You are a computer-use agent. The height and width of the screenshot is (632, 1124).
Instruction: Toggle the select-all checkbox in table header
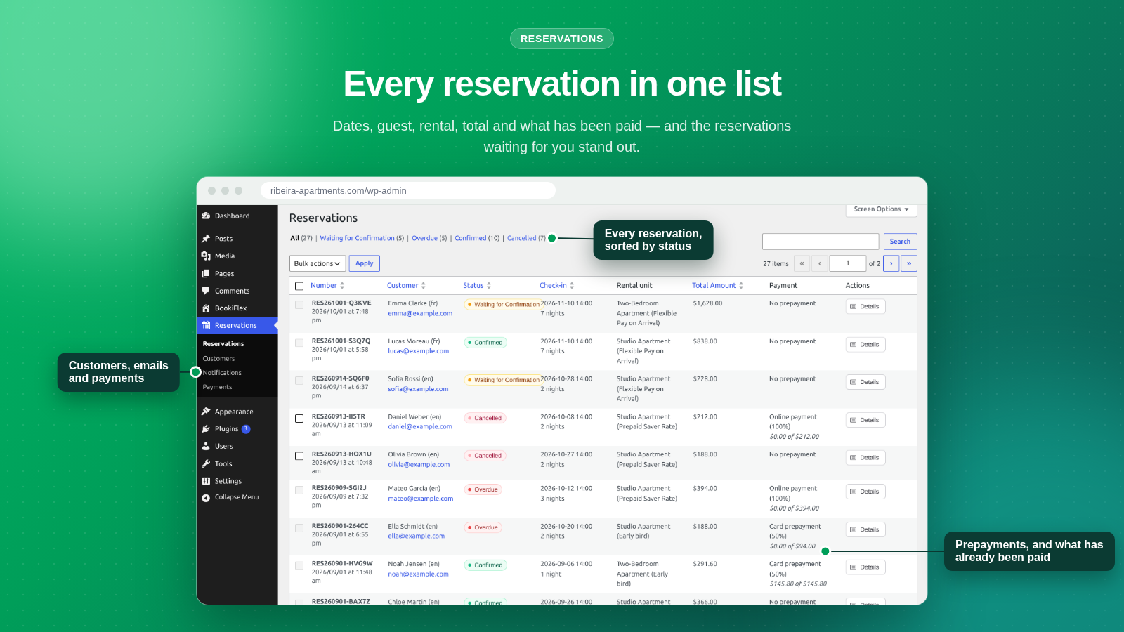[x=299, y=287]
